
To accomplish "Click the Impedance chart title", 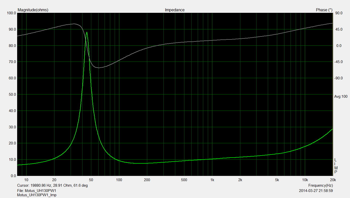I will 174,10.
